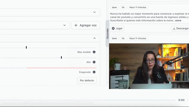The height and width of the screenshot is (107, 189).
Task: Reset settings with Por defecto button
Action: pyautogui.click(x=87, y=80)
